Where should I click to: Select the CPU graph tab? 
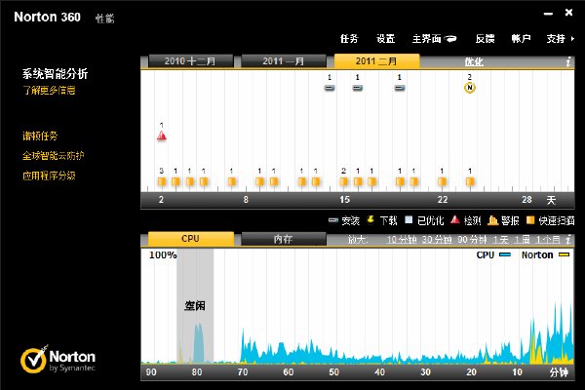(x=191, y=239)
